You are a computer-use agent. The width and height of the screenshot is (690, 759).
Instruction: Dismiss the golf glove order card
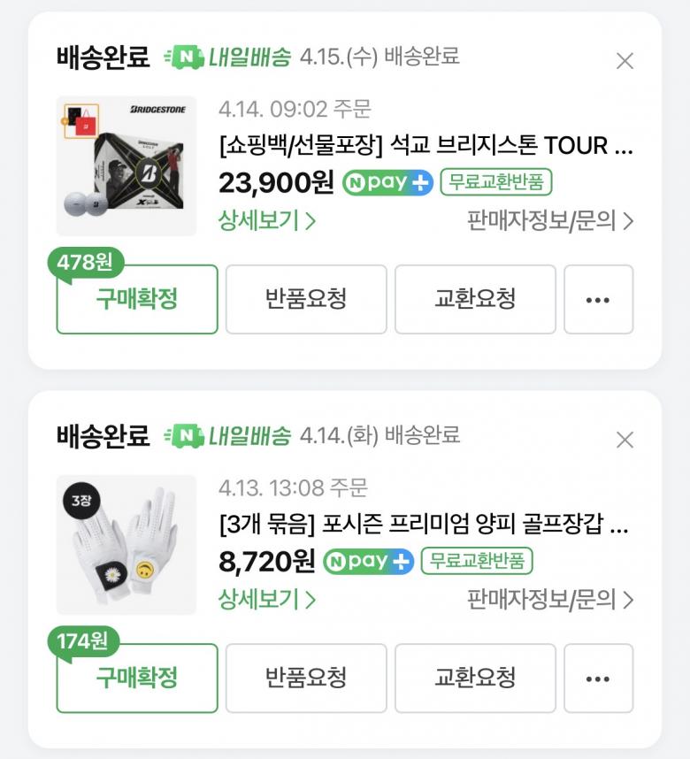coord(625,440)
